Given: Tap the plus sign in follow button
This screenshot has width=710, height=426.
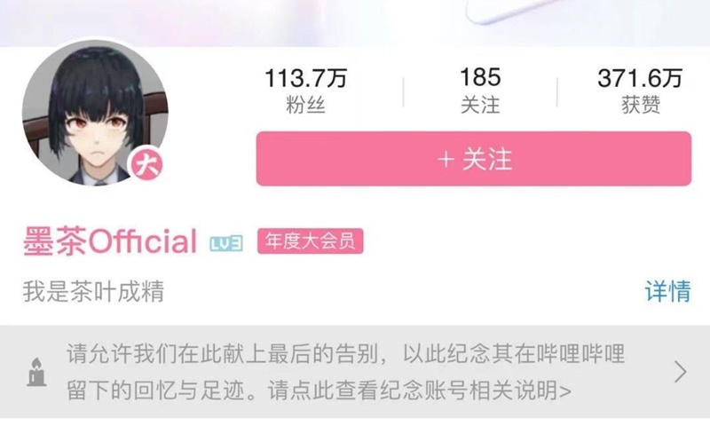Looking at the screenshot, I should click(446, 160).
